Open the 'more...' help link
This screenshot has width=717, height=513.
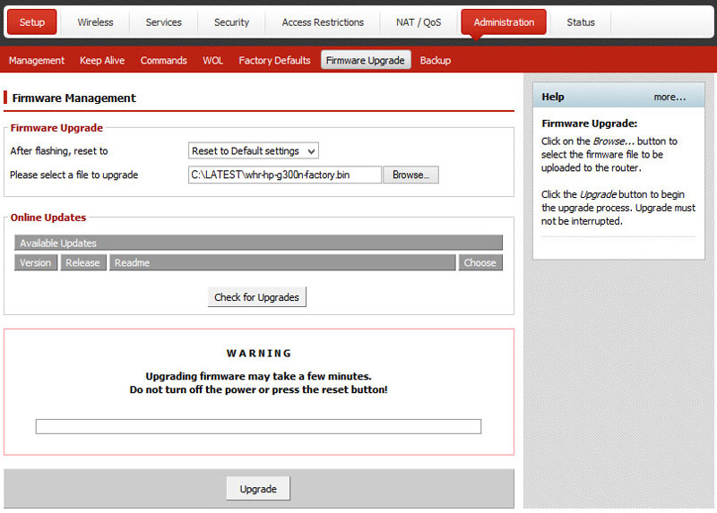[669, 97]
